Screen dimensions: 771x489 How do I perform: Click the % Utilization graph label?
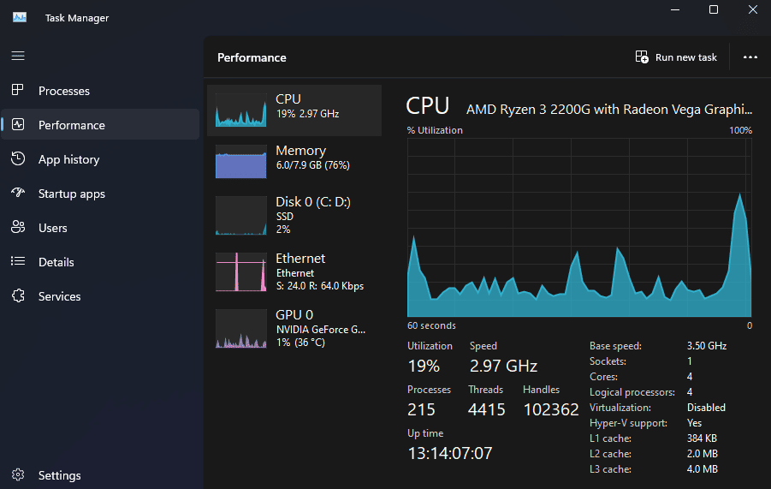tap(435, 130)
